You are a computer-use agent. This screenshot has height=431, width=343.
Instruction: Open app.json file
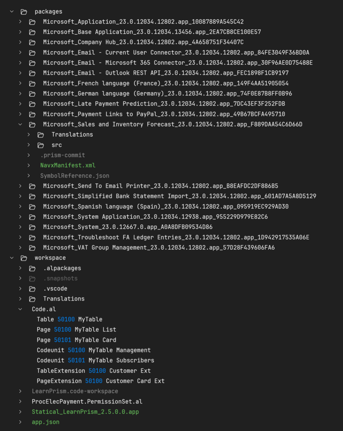[x=46, y=422]
